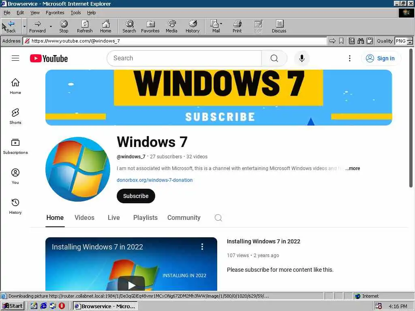Image resolution: width=415 pixels, height=311 pixels.
Task: Switch to the Community tab
Action: click(184, 217)
